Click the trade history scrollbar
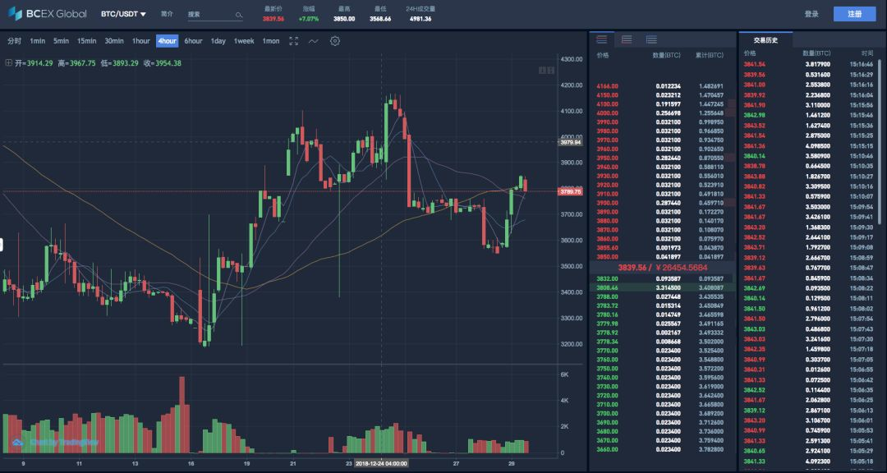887x473 pixels. (880, 141)
